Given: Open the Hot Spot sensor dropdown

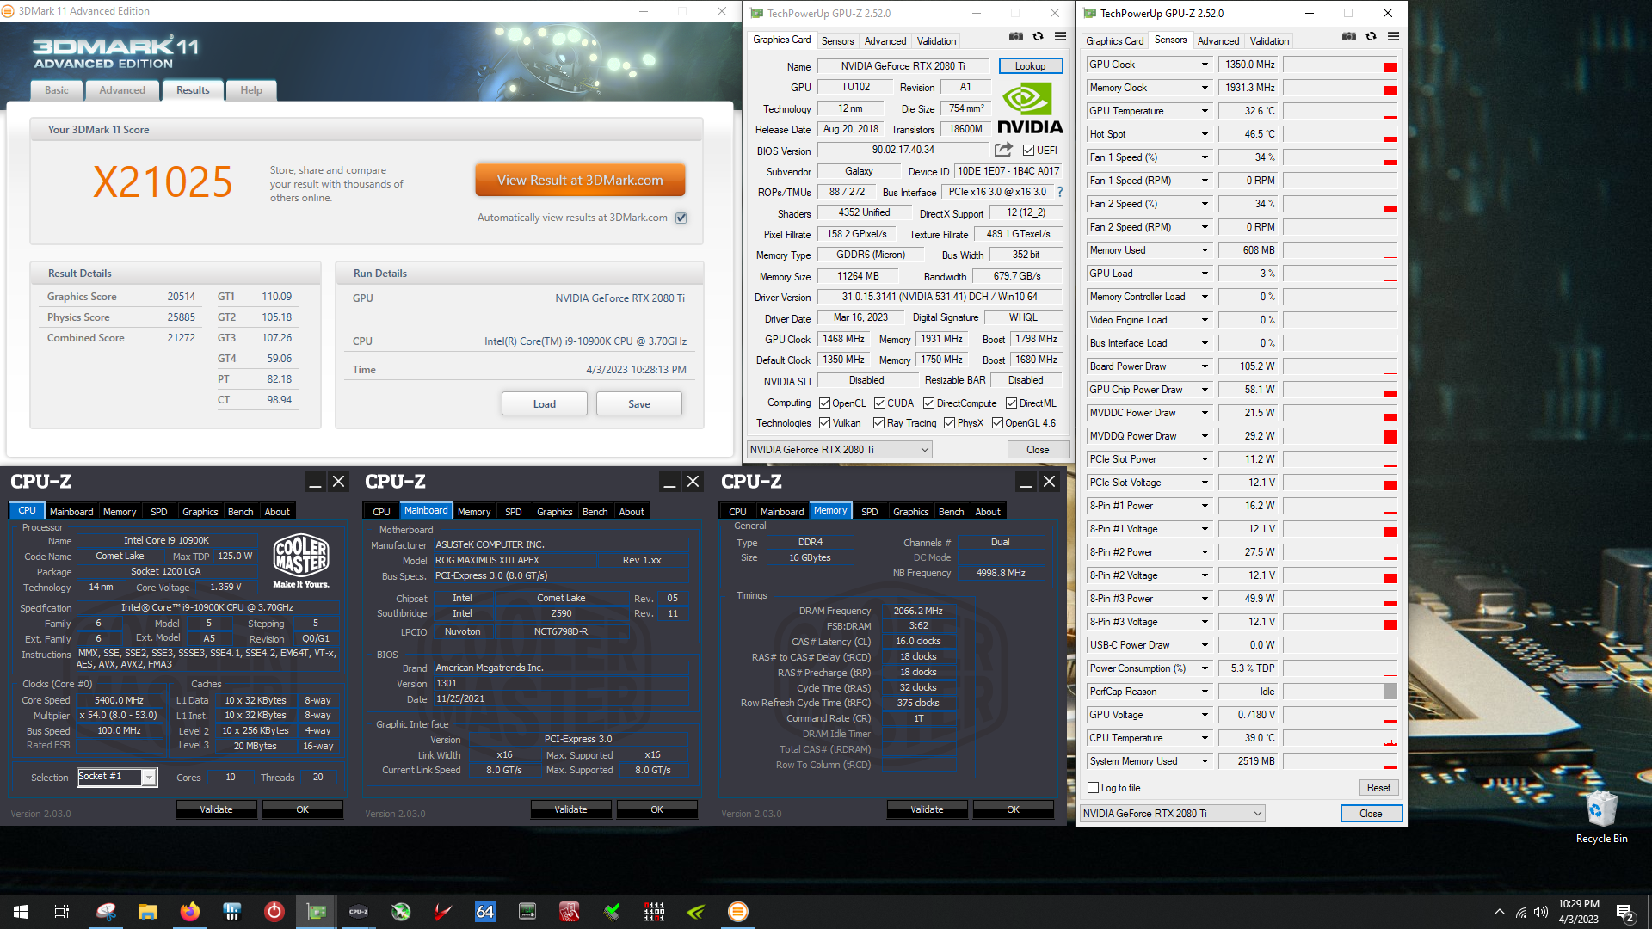Looking at the screenshot, I should click(1205, 134).
